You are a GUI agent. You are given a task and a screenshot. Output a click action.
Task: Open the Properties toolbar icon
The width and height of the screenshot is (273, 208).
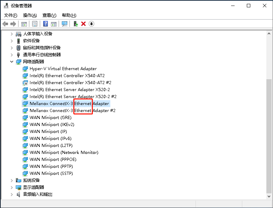(x=35, y=24)
